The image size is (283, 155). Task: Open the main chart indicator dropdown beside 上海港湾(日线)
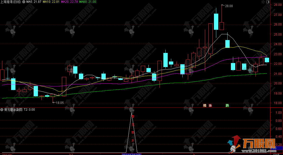pos(24,2)
